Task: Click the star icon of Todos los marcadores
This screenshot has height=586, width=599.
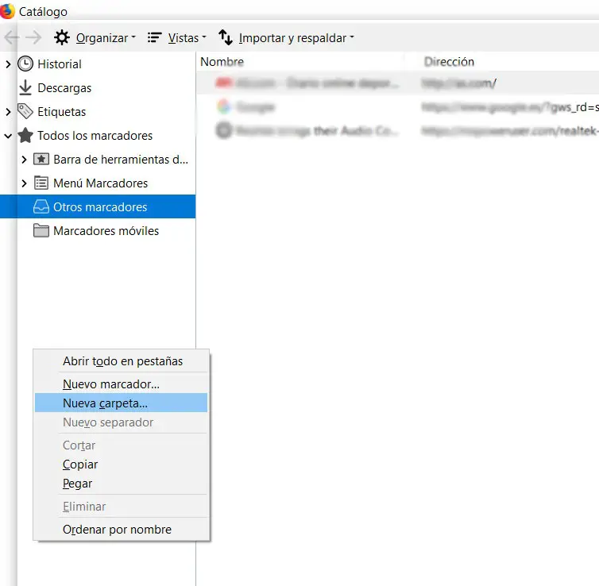Action: point(25,135)
